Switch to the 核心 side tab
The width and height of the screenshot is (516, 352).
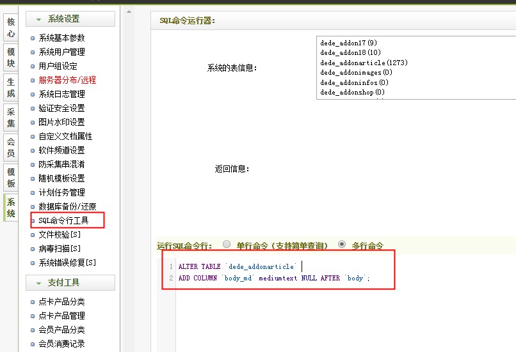click(x=11, y=28)
